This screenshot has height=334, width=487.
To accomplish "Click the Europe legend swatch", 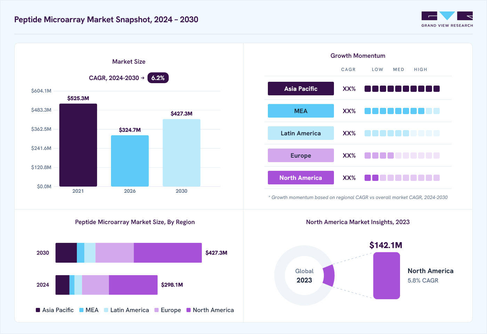I will point(157,310).
